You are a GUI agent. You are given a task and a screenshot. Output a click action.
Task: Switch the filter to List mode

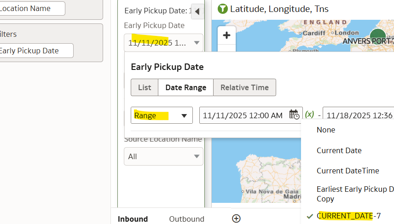coord(145,87)
